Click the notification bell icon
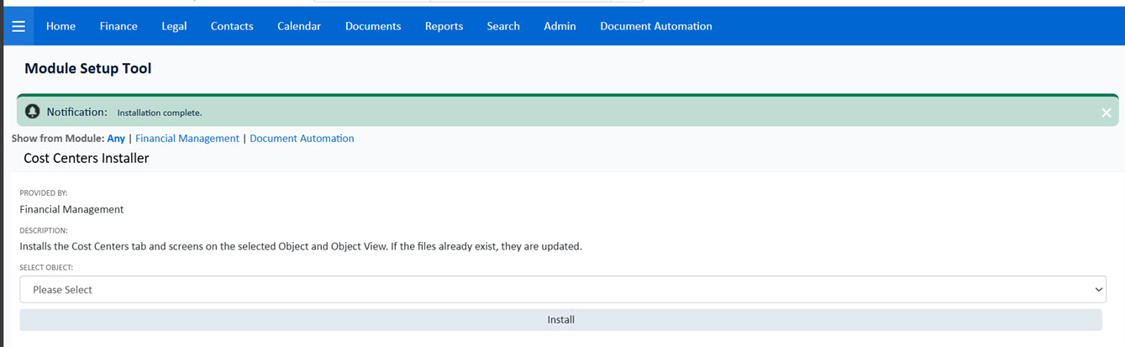 tap(33, 112)
